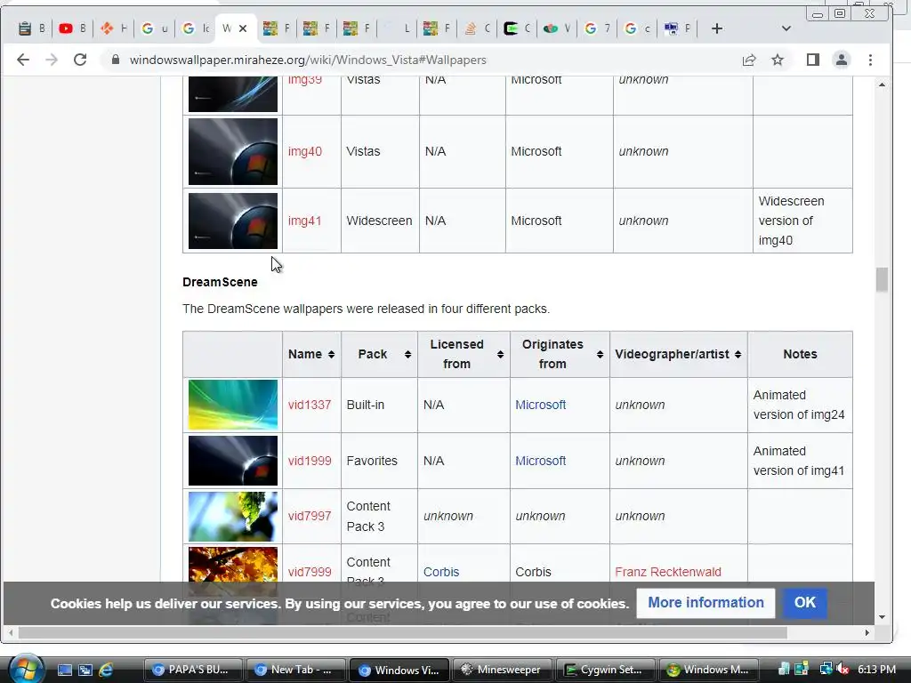
Task: Open the Windows Start orb
Action: 26,669
